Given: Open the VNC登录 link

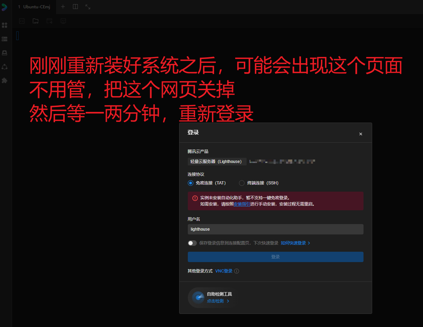Looking at the screenshot, I should pyautogui.click(x=224, y=271).
